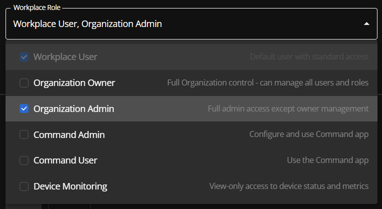This screenshot has width=382, height=209.
Task: Click 'Configure and use Command app' text
Action: tap(309, 134)
